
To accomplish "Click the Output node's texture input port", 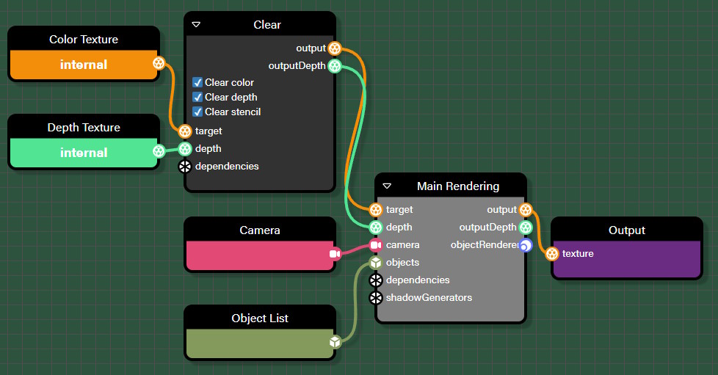I will (552, 254).
